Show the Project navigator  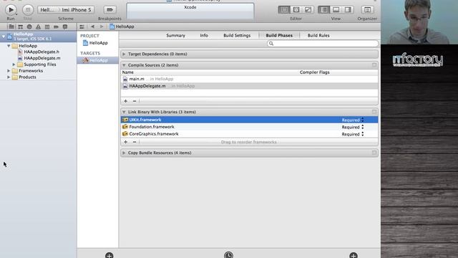(11, 27)
